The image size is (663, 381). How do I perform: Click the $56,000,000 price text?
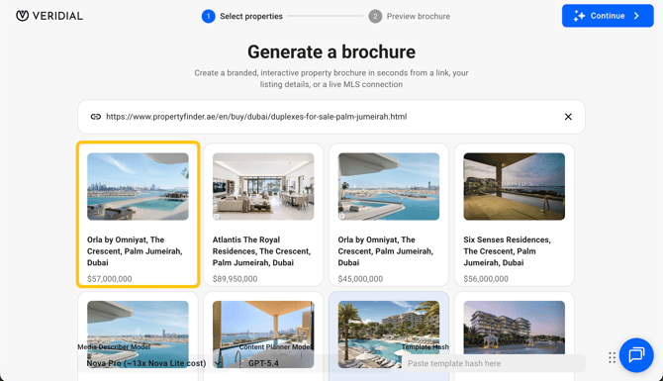pyautogui.click(x=486, y=279)
